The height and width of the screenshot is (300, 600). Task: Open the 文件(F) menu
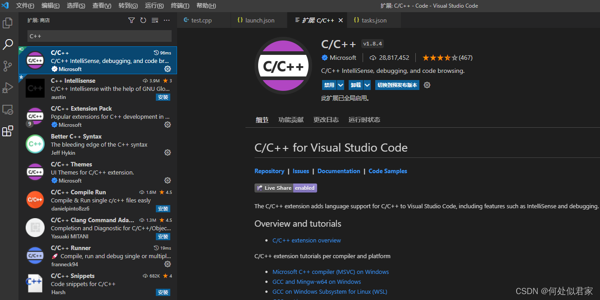click(25, 6)
